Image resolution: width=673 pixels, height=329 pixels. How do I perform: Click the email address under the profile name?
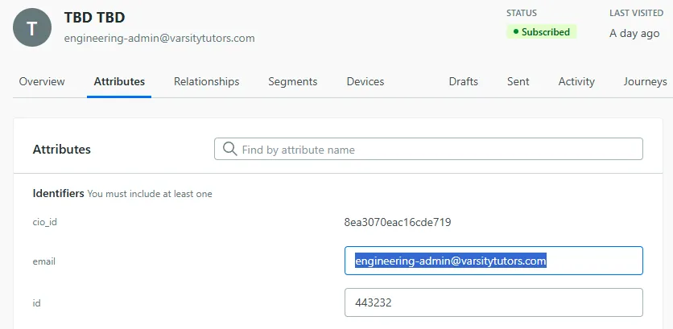click(159, 38)
